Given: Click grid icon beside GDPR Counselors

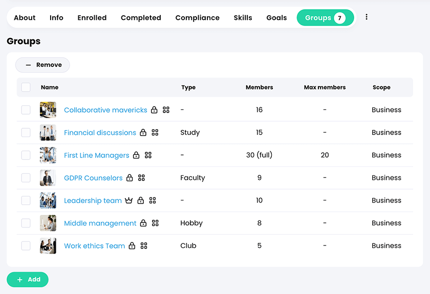Looking at the screenshot, I should tap(141, 178).
